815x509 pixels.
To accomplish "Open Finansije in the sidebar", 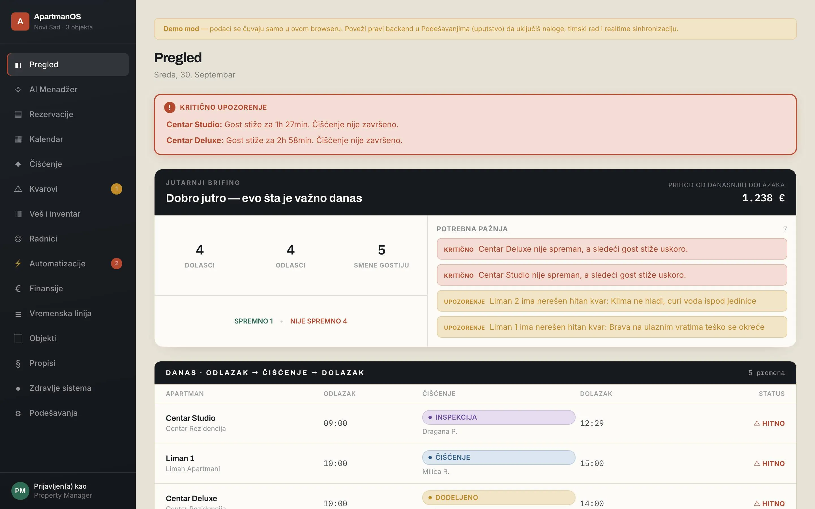I will coord(68,288).
